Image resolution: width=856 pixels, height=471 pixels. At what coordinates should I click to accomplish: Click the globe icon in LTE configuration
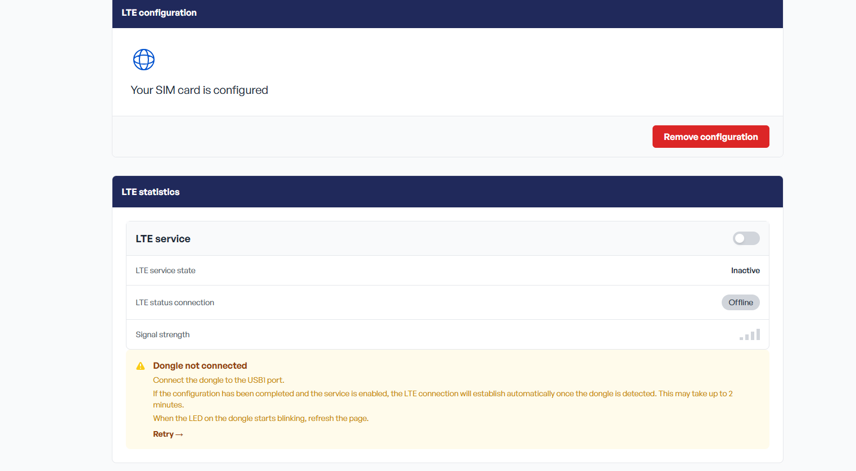click(x=144, y=60)
